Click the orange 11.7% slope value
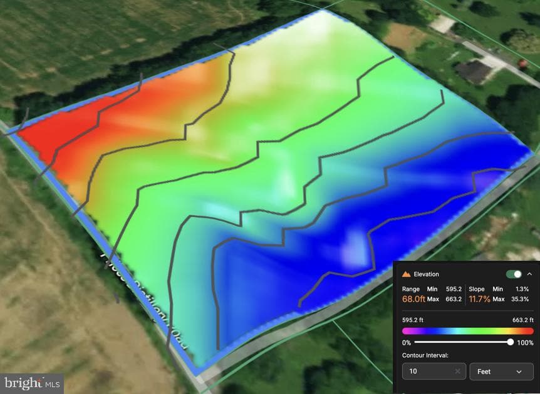Viewport: 540px width, 394px height. point(479,299)
